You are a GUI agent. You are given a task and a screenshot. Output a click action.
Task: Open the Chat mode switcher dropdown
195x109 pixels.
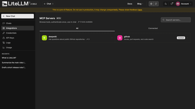point(49,4)
